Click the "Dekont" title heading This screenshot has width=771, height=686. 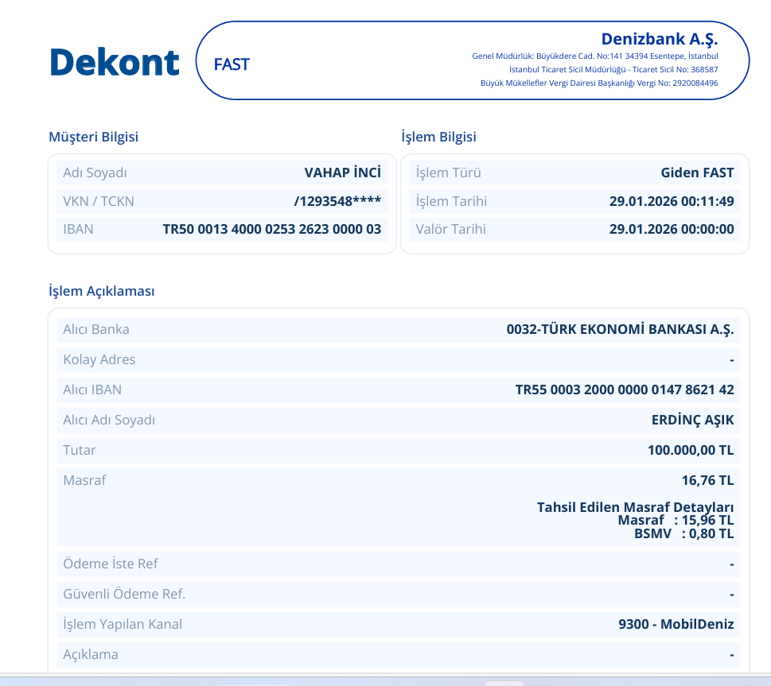(x=114, y=63)
